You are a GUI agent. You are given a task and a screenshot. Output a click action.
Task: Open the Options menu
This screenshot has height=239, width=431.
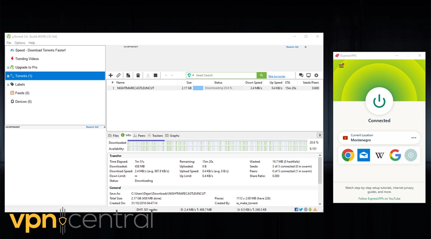point(20,43)
